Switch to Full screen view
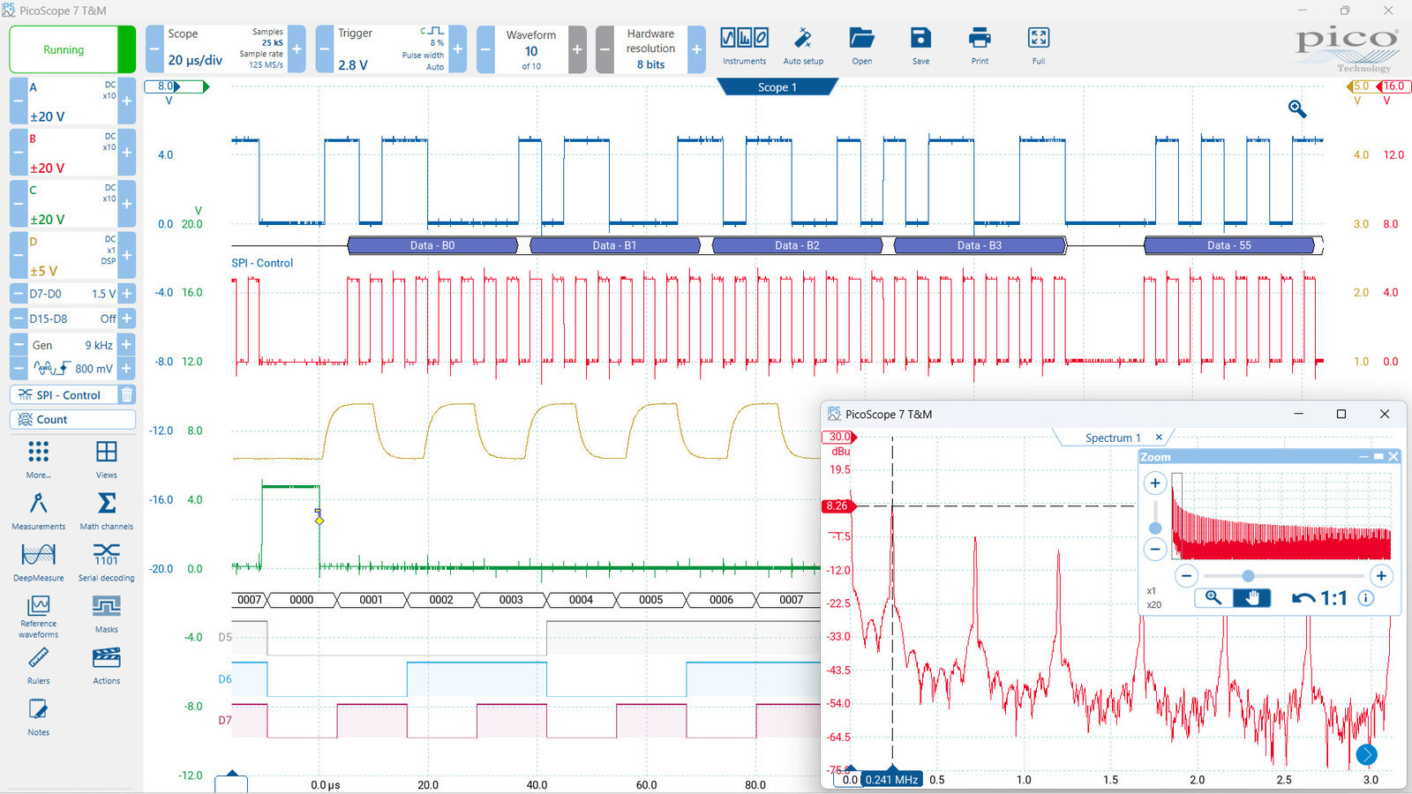This screenshot has height=794, width=1412. coord(1039,46)
